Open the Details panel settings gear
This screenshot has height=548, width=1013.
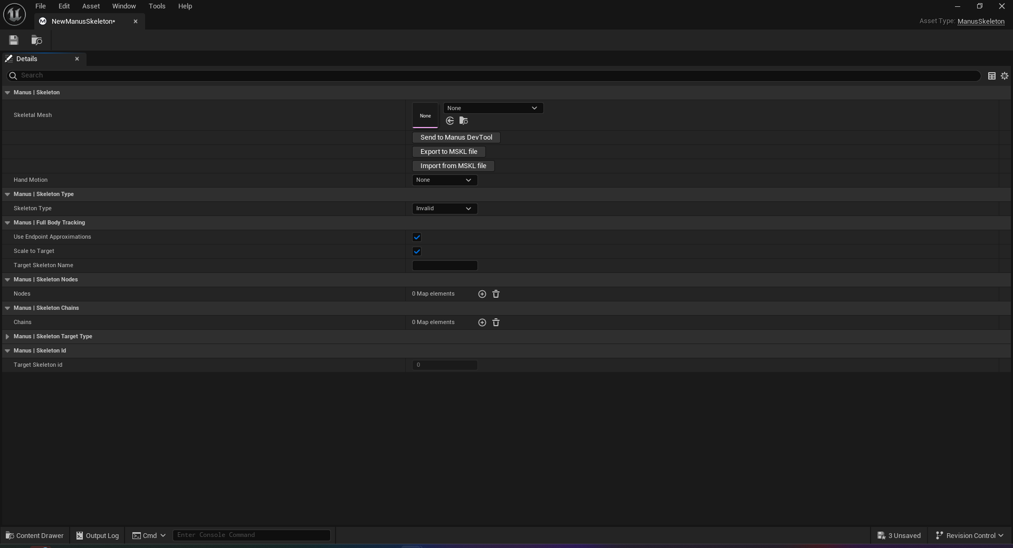point(1005,76)
